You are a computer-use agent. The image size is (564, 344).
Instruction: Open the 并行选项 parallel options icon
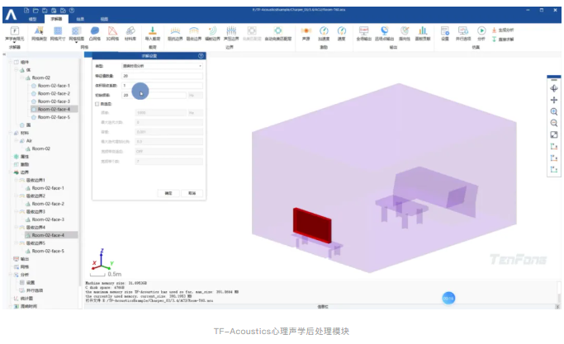463,31
